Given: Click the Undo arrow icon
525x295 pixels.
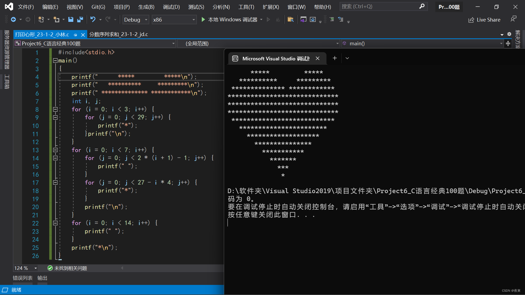Looking at the screenshot, I should (93, 19).
